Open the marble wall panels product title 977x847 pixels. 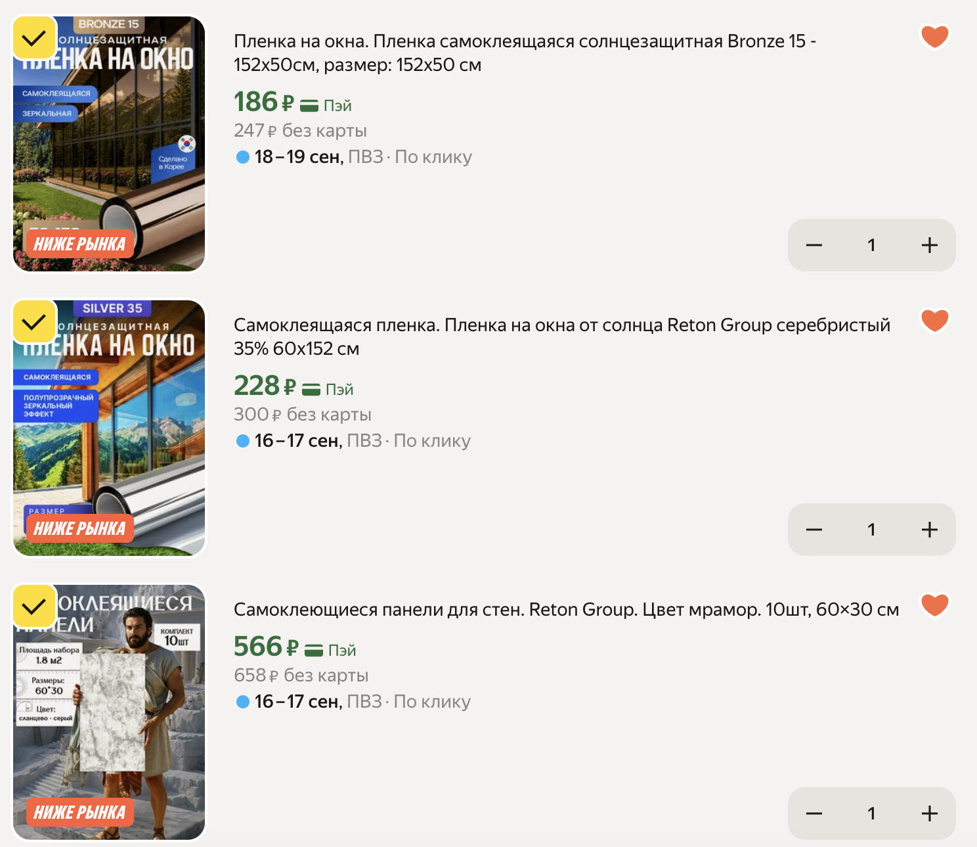coord(566,609)
